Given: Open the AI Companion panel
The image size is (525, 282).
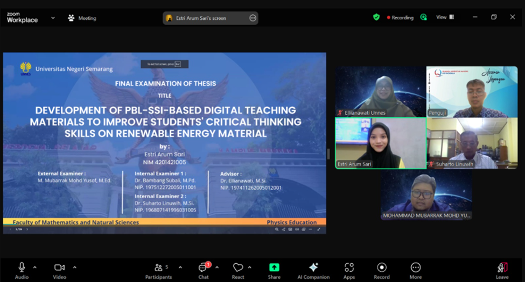Looking at the screenshot, I should (313, 271).
